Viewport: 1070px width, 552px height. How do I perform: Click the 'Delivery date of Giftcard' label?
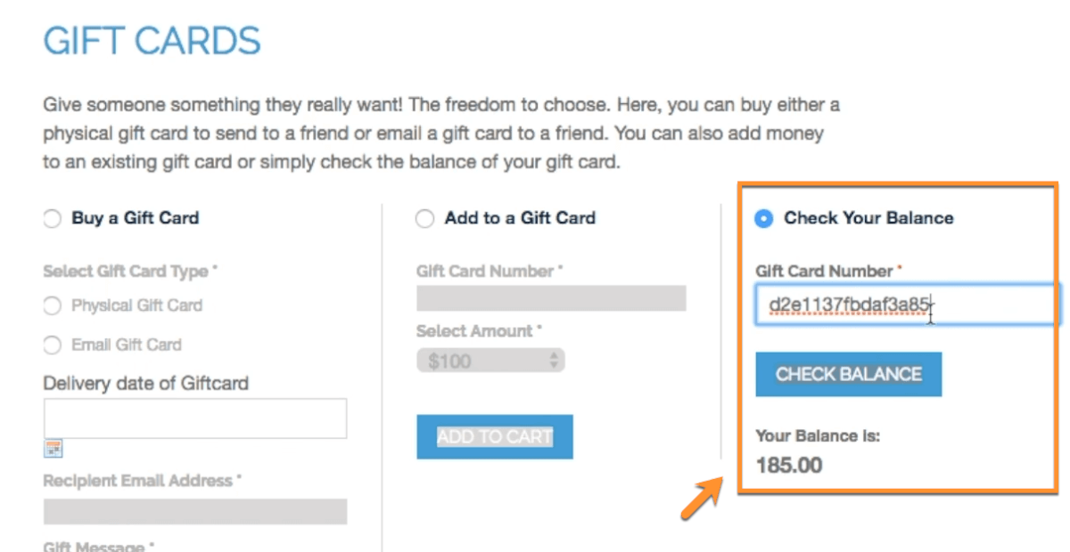coord(145,384)
